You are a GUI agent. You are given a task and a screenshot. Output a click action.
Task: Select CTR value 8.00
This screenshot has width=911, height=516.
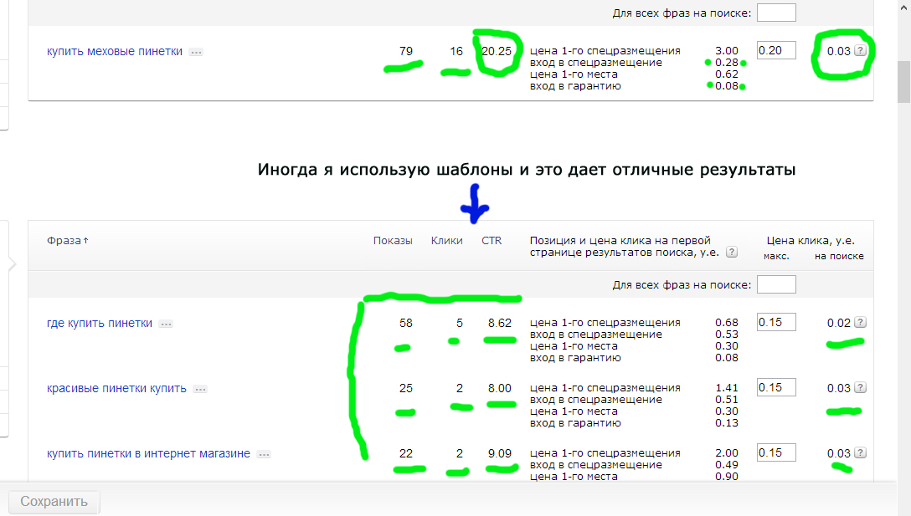click(x=500, y=388)
